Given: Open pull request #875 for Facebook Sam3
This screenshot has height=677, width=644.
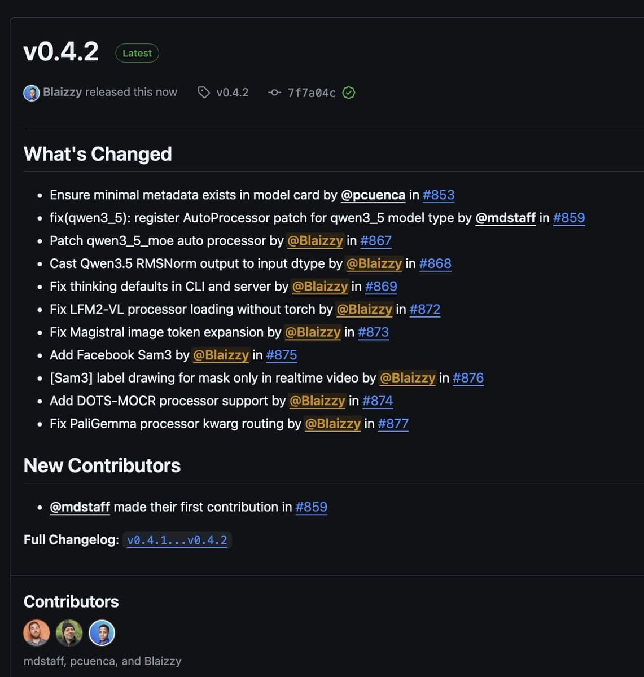Looking at the screenshot, I should coord(281,355).
